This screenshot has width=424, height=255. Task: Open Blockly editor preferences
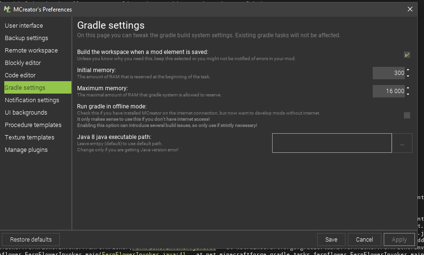click(x=23, y=63)
